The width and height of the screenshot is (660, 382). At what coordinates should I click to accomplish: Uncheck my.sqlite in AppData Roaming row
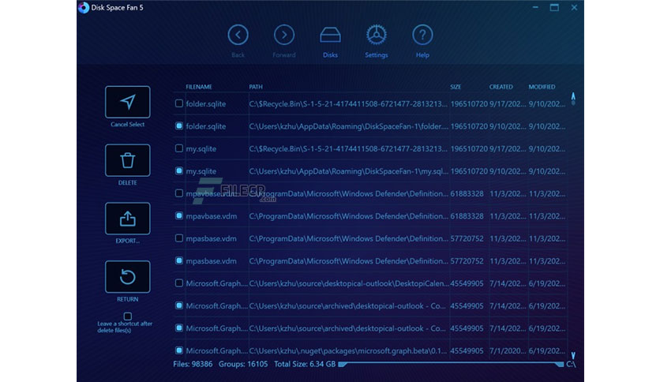(x=179, y=170)
